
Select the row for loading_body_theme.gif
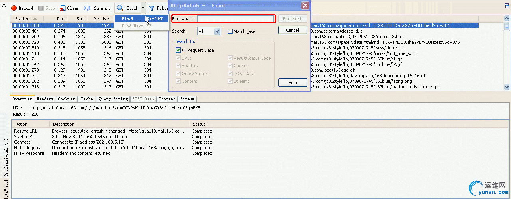click(257, 87)
